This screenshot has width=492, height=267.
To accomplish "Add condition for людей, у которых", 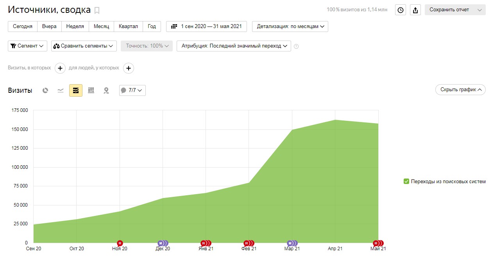I will point(129,68).
